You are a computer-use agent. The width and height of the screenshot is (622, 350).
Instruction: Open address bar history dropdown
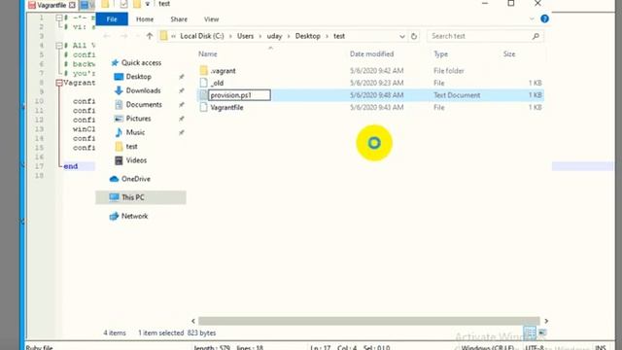pos(401,36)
